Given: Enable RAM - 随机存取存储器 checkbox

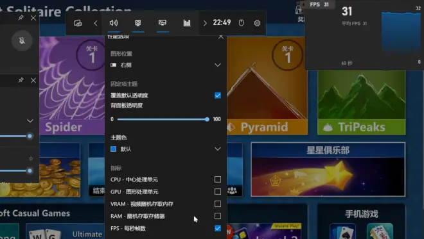Looking at the screenshot, I should point(218,216).
